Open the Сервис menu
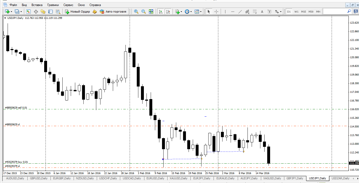The width and height of the screenshot is (359, 183). [x=68, y=5]
